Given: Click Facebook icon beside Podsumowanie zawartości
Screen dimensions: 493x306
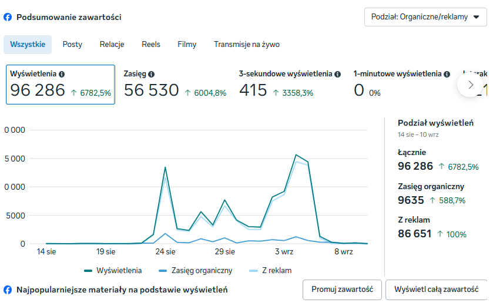Looking at the screenshot, I should pos(8,17).
